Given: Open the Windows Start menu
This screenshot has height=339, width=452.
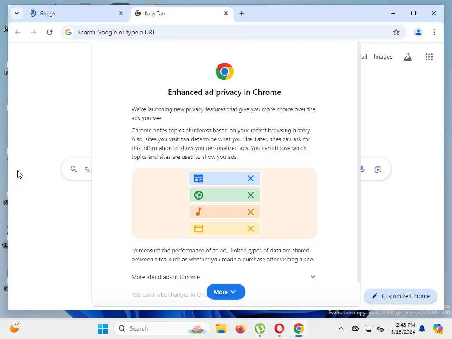Looking at the screenshot, I should click(x=102, y=328).
